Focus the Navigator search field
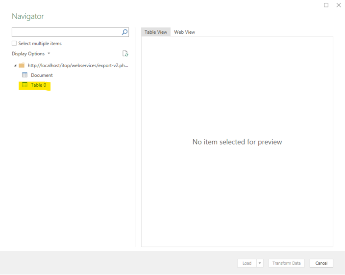This screenshot has height=275, width=345. [x=66, y=32]
